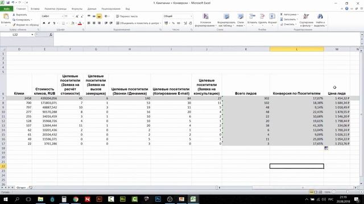Select the column L header
The width and height of the screenshot is (364, 204).
click(297, 49)
